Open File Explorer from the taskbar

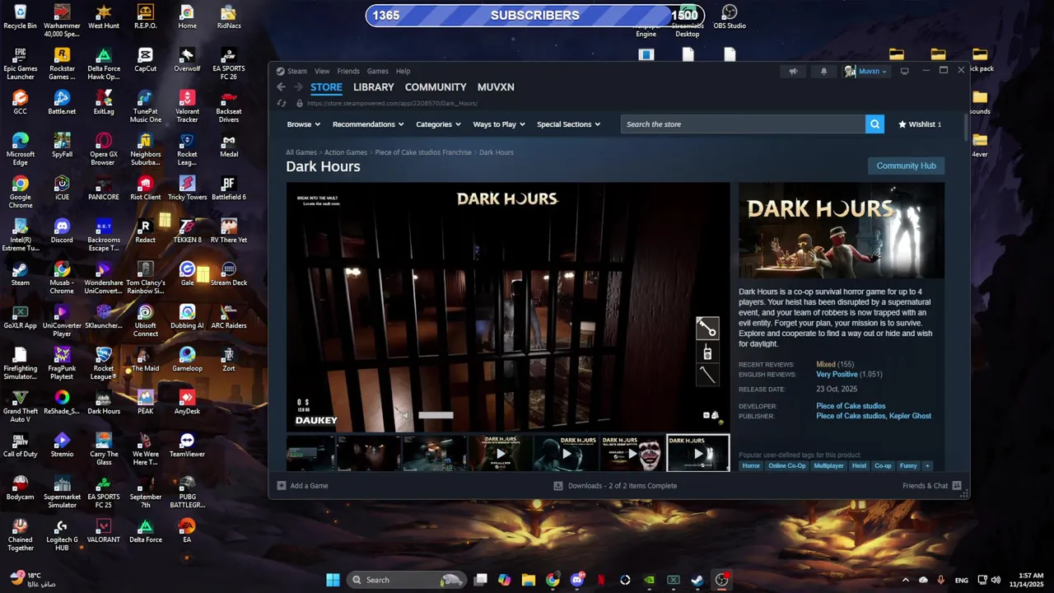click(x=529, y=580)
